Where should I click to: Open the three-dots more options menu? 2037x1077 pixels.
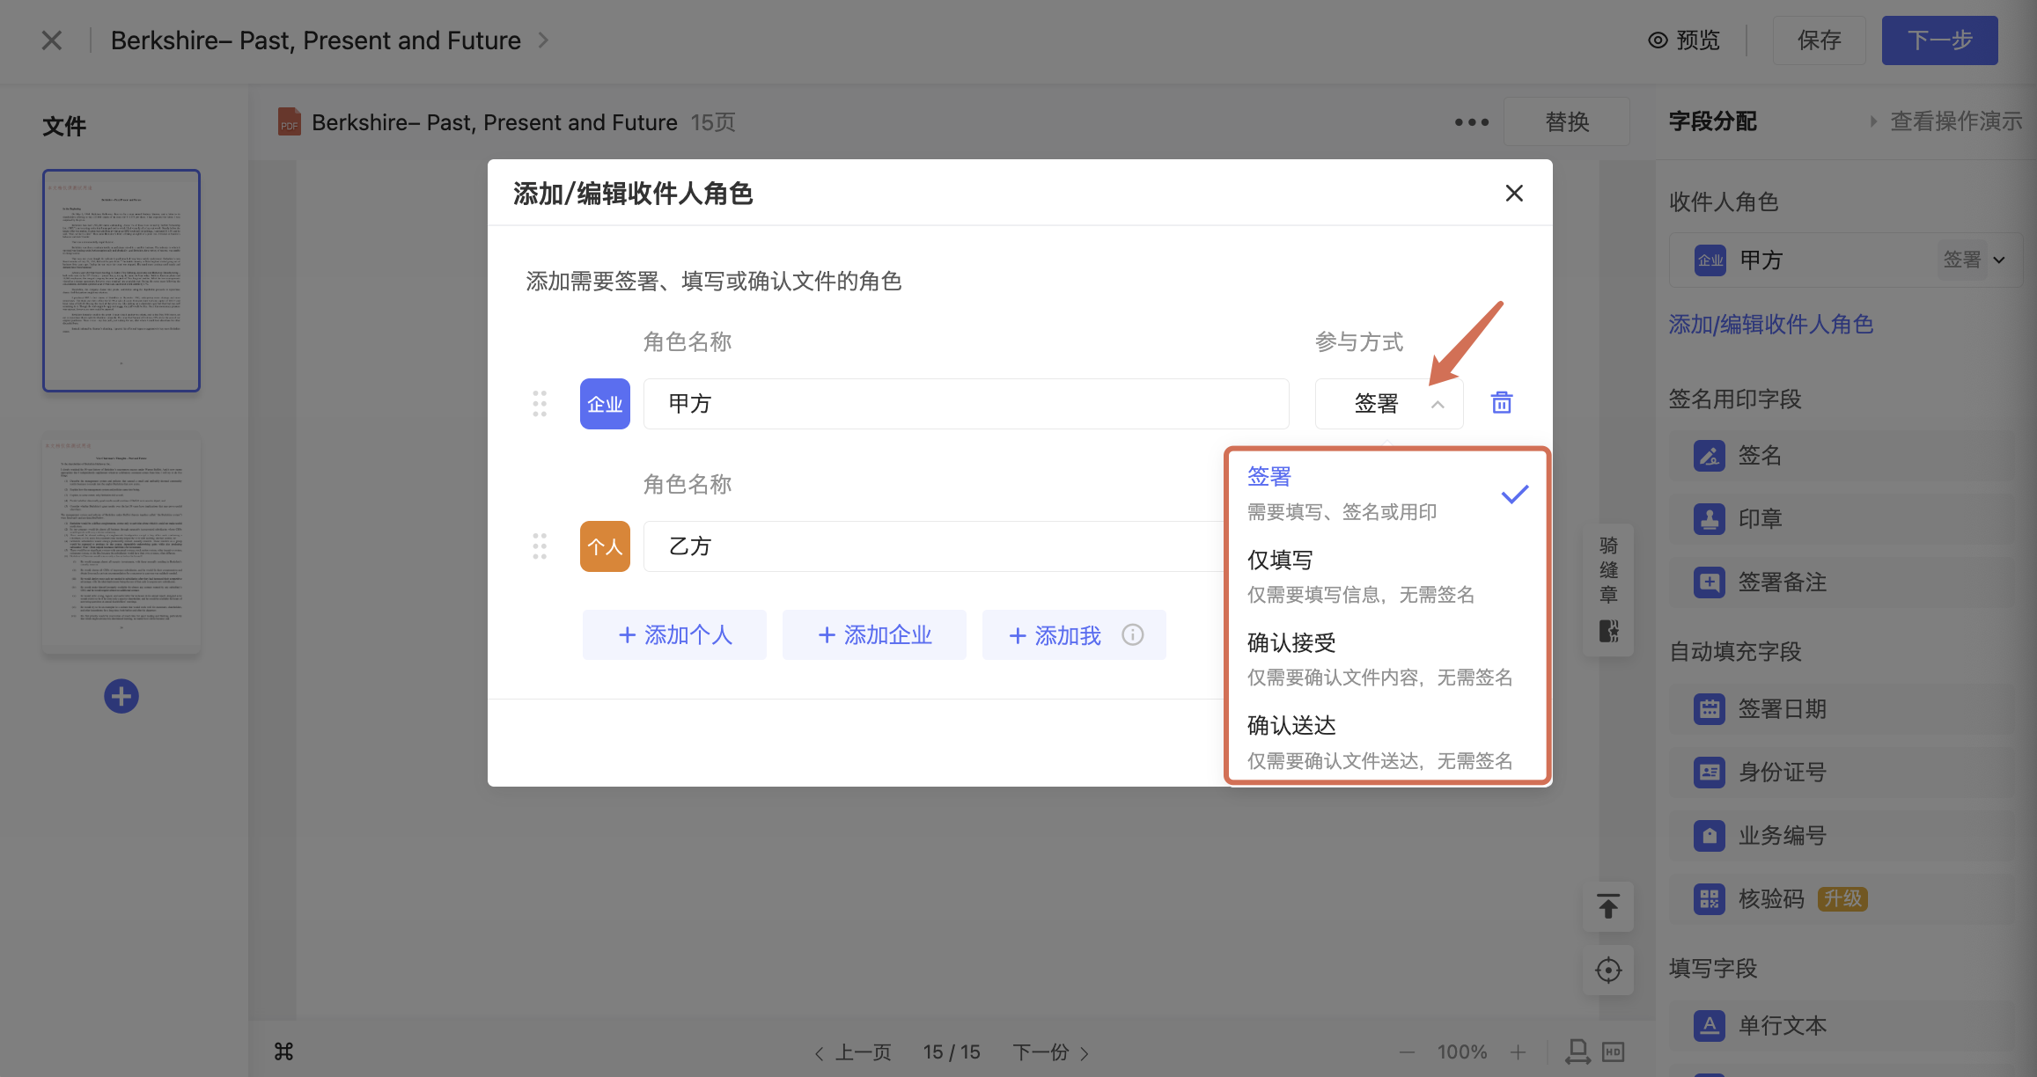pos(1471,122)
